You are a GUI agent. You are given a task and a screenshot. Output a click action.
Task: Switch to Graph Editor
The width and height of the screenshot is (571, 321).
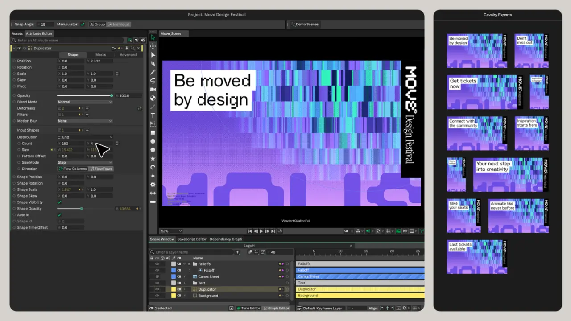tap(276, 308)
